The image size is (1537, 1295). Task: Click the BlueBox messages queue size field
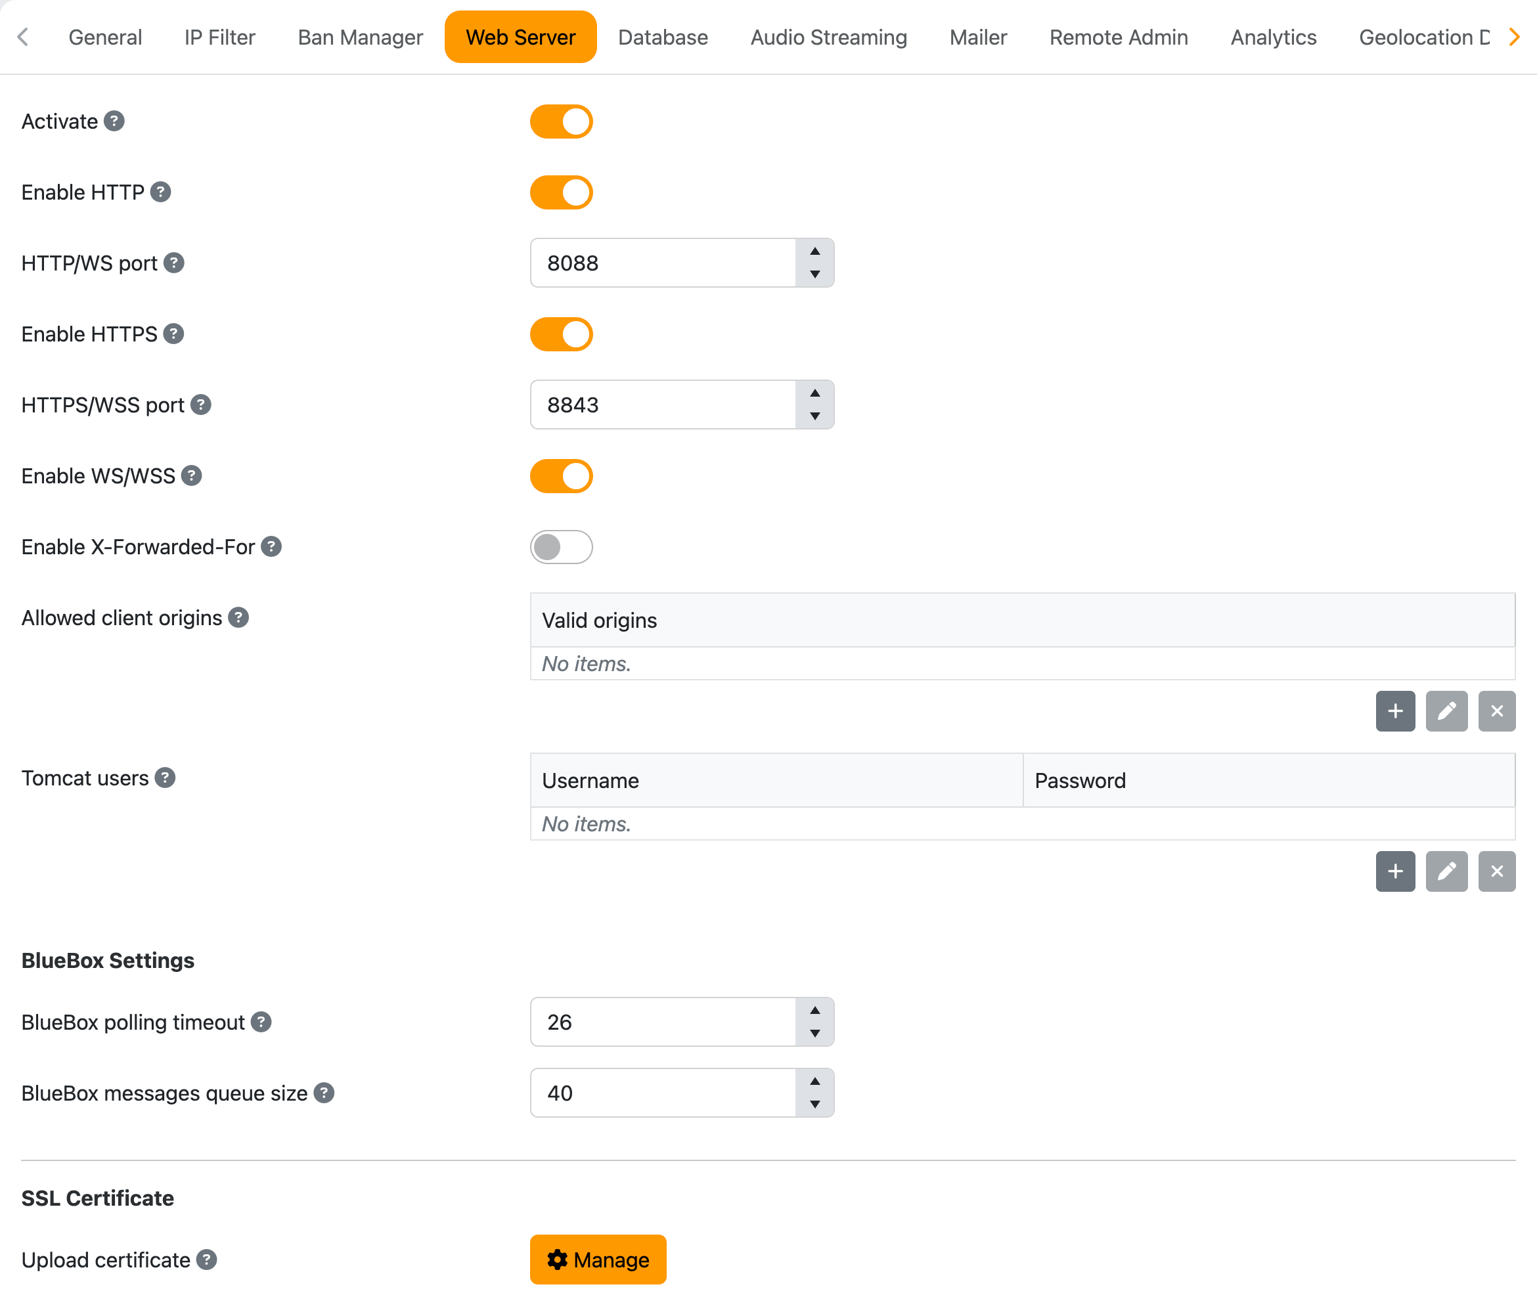click(662, 1093)
